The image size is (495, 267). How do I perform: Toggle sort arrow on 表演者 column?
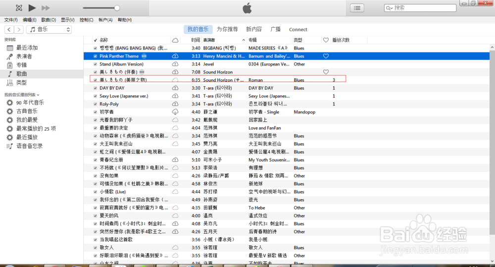[244, 40]
